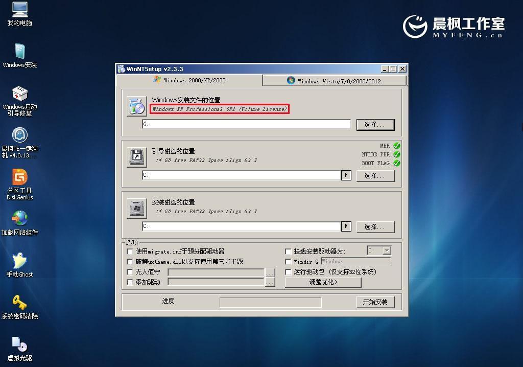Click the boot drive floppy icon
The image size is (523, 367).
pyautogui.click(x=137, y=157)
